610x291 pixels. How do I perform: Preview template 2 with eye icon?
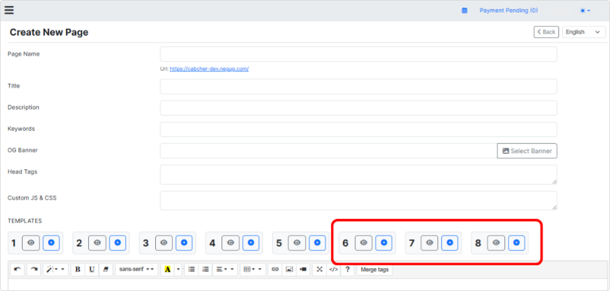coord(97,243)
